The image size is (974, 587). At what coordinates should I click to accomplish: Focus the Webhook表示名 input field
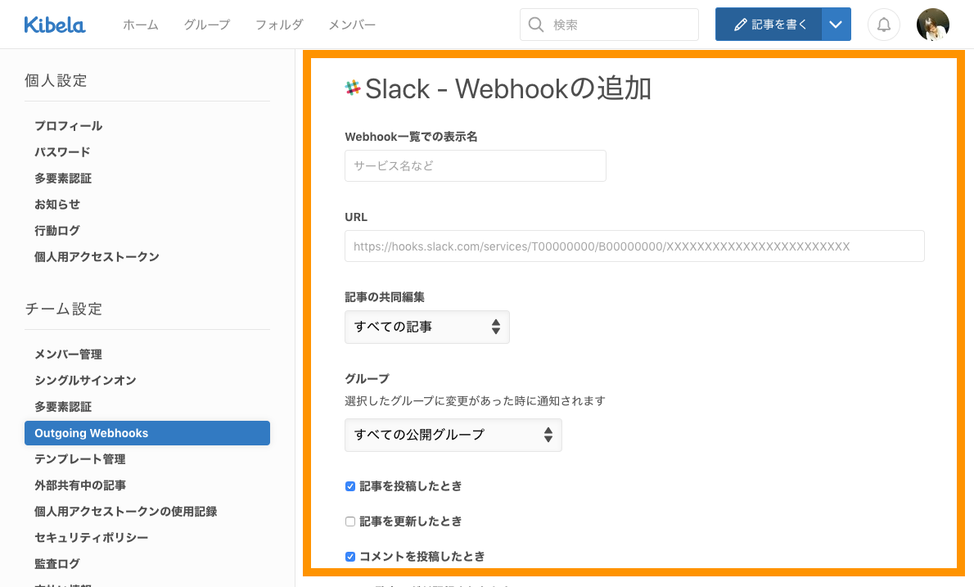point(475,165)
